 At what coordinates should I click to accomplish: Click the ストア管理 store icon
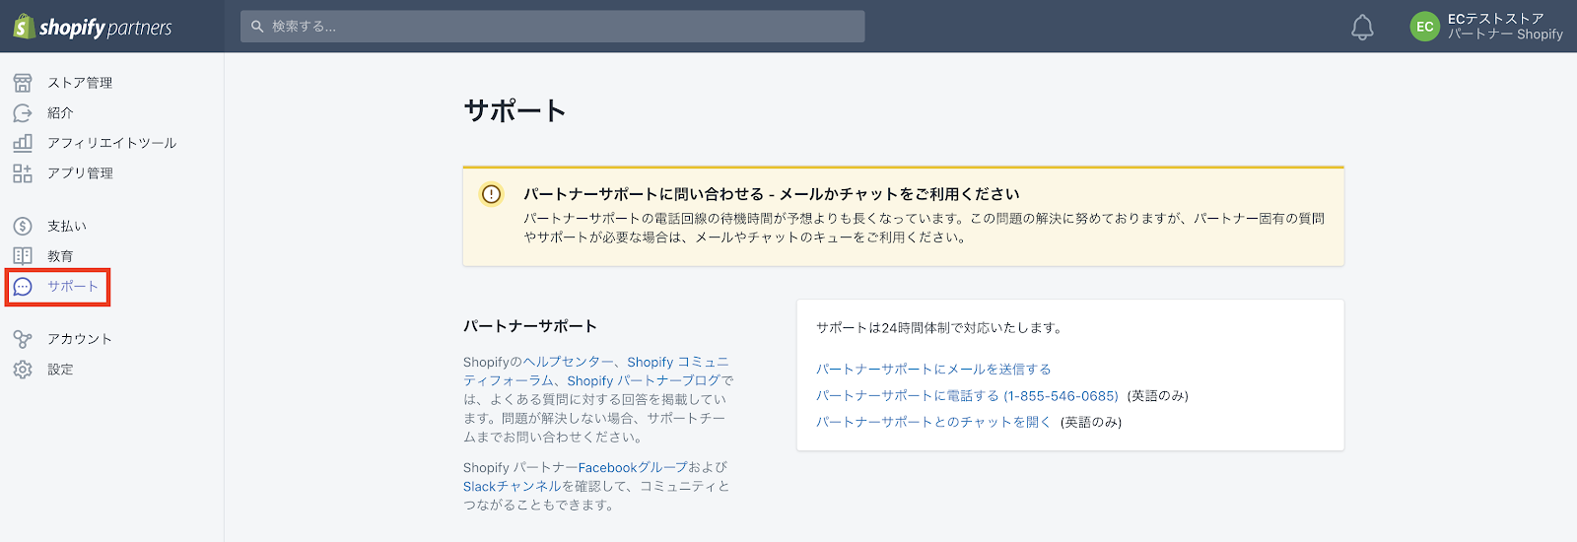tap(23, 83)
